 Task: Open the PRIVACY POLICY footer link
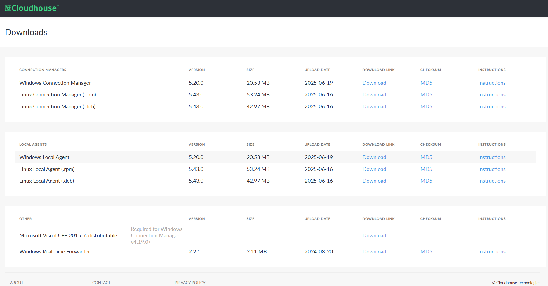coord(190,283)
